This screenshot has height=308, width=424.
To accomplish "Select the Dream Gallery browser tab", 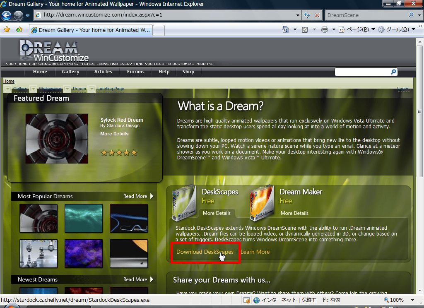I will coord(91,30).
